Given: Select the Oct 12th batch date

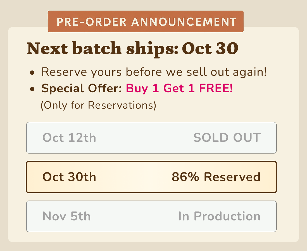Looking at the screenshot, I should [x=69, y=138].
